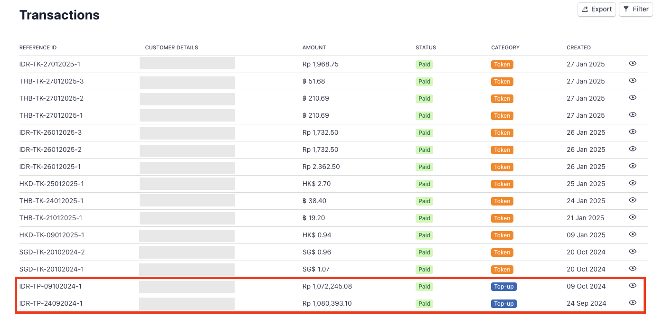664x318 pixels.
Task: View THB-TK-21012025-1 via eye icon
Action: 633,217
